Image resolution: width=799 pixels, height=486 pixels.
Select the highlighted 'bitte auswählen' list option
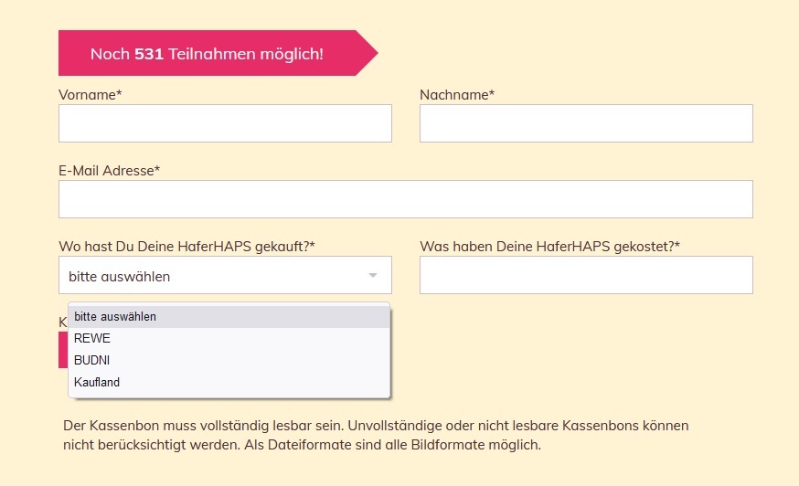point(229,316)
